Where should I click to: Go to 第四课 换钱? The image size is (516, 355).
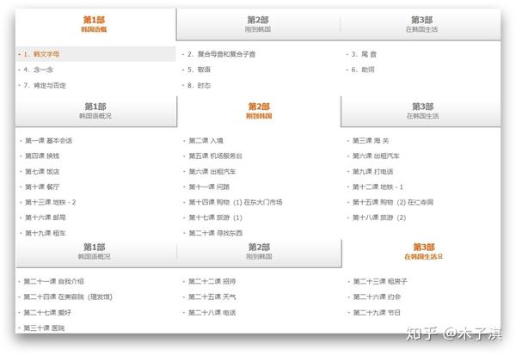point(42,156)
